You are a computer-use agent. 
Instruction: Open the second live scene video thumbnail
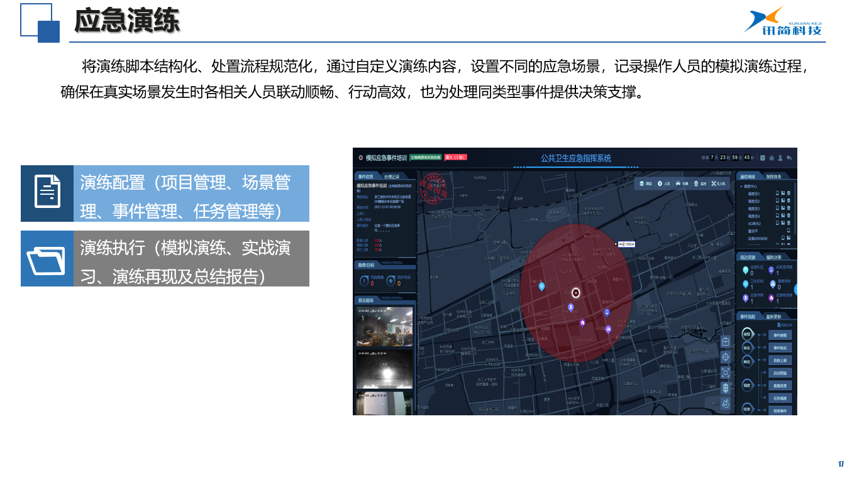(x=384, y=369)
